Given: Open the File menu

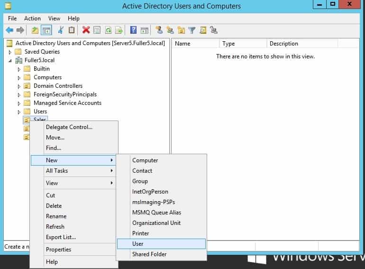Looking at the screenshot, I should (x=12, y=19).
